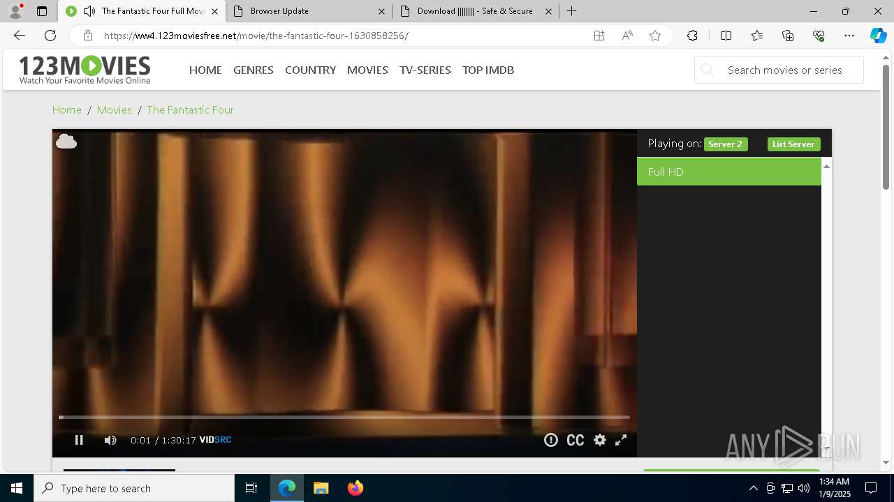Show hidden system tray icons
The image size is (894, 502).
tap(753, 488)
